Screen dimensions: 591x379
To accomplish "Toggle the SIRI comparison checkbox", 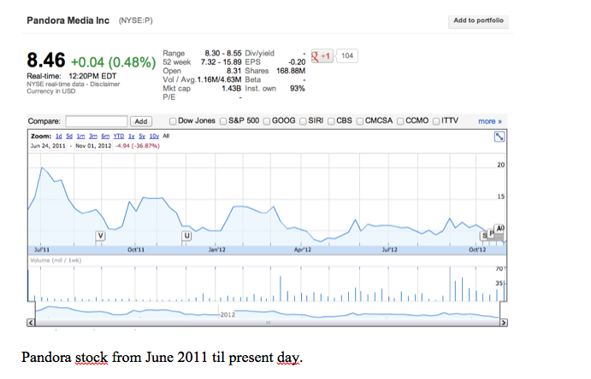I will point(303,121).
